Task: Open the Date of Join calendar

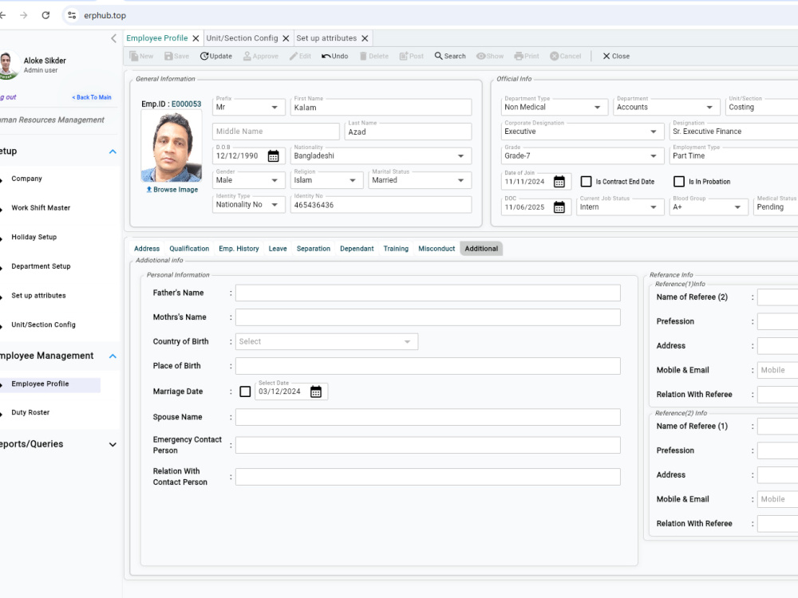Action: (x=559, y=182)
